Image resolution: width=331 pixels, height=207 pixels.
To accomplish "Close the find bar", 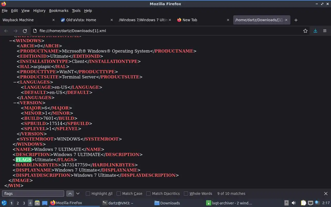I will (x=326, y=194).
